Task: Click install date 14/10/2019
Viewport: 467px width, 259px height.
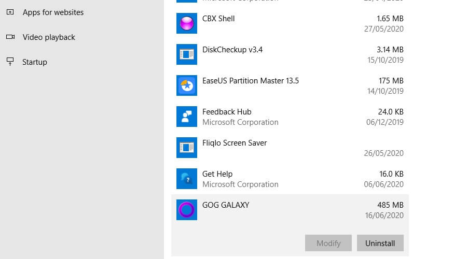Action: point(385,91)
